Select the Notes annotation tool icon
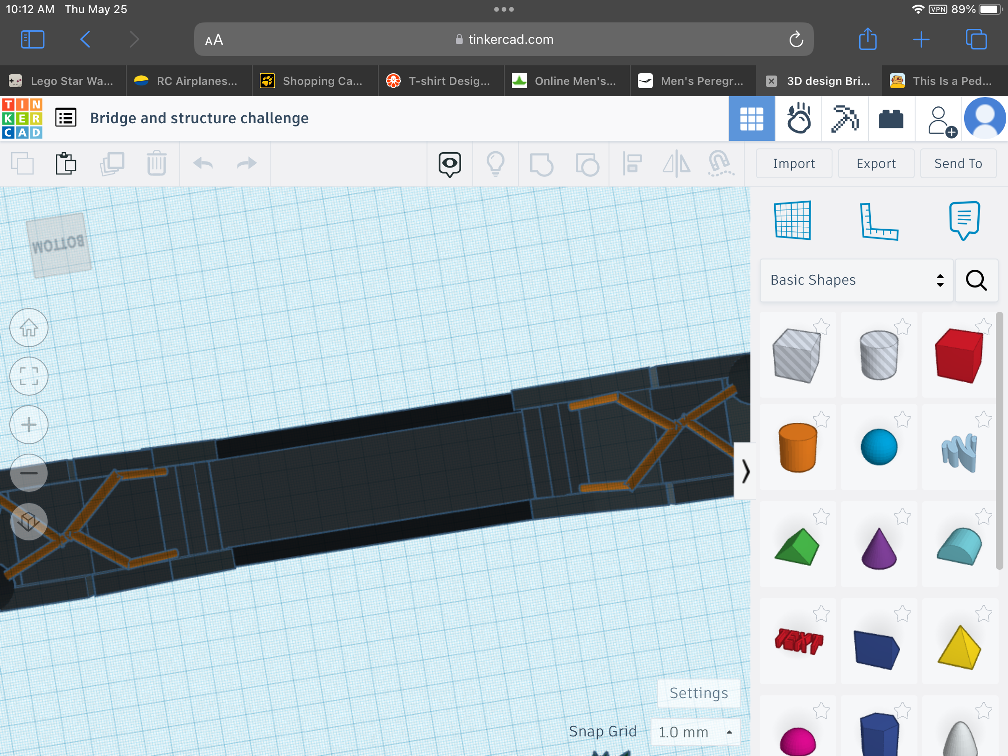Viewport: 1008px width, 756px height. pos(964,220)
